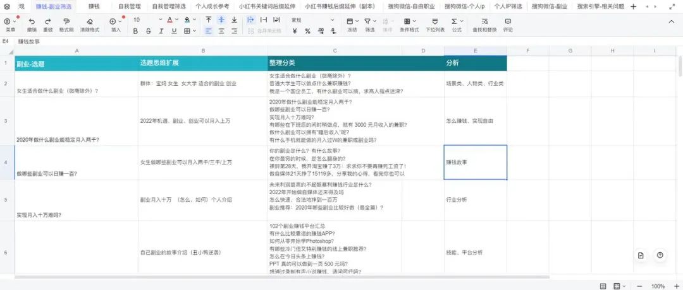This screenshot has height=290, width=683.
Task: Apply percent % format
Action: coord(307,32)
